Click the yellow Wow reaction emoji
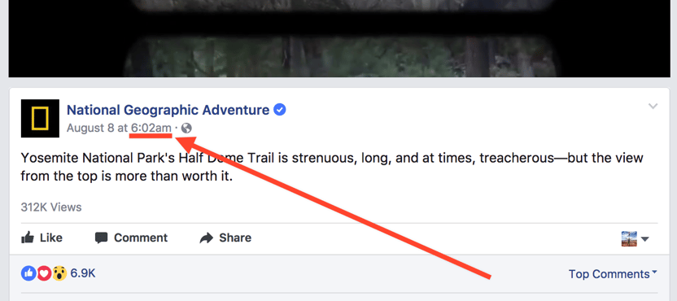This screenshot has height=301, width=677. [x=59, y=273]
